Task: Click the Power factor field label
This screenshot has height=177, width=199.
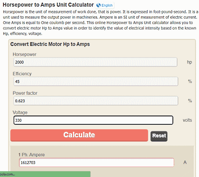Action: [25, 93]
